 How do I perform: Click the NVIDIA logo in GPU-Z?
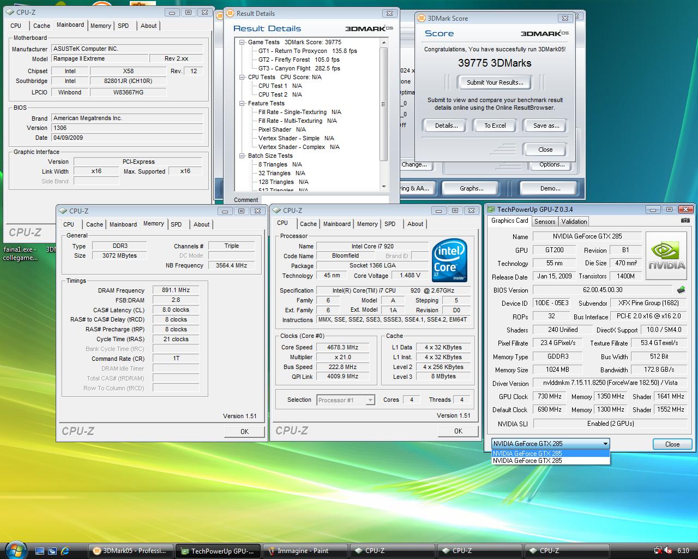666,255
